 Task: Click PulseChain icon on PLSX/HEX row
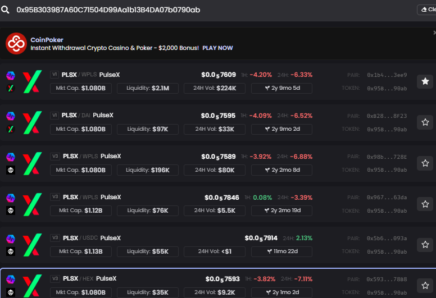[x=11, y=279]
